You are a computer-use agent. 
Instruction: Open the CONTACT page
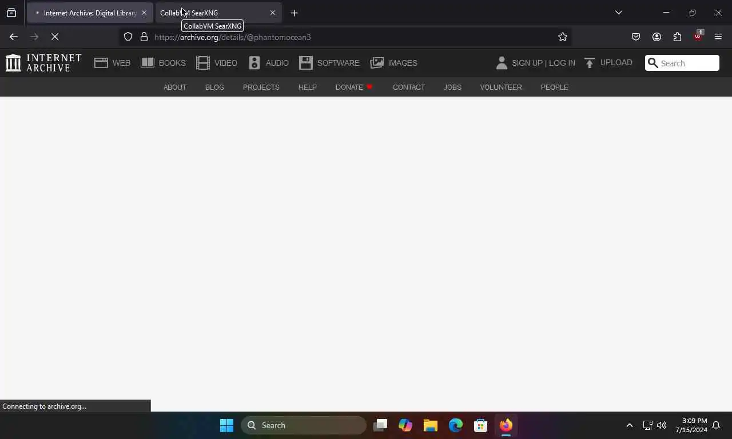click(408, 87)
